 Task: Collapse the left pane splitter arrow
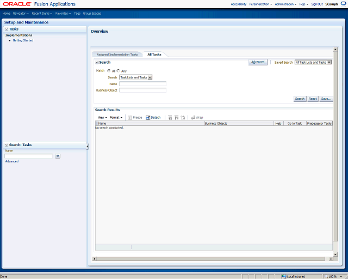(x=88, y=147)
